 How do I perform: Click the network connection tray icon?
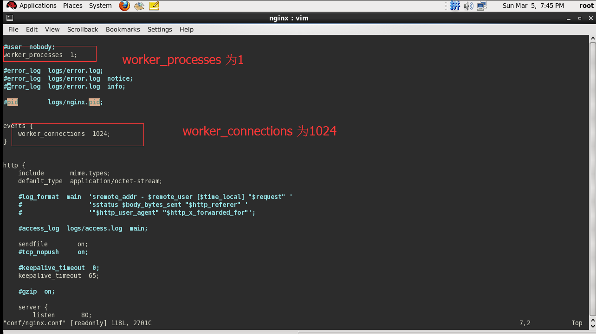click(482, 6)
